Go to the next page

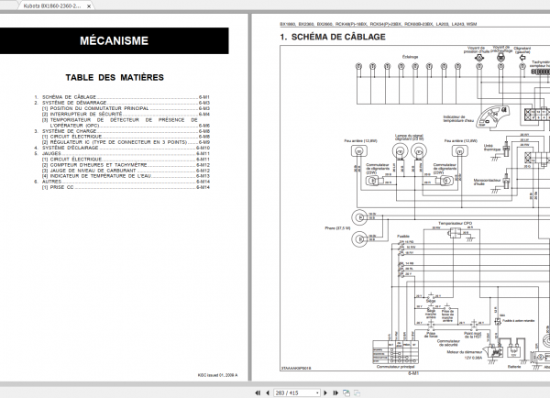[325, 392]
